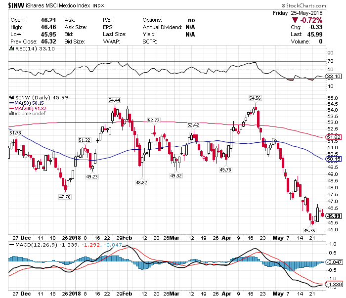Click the Options value 'no'

coord(191,20)
